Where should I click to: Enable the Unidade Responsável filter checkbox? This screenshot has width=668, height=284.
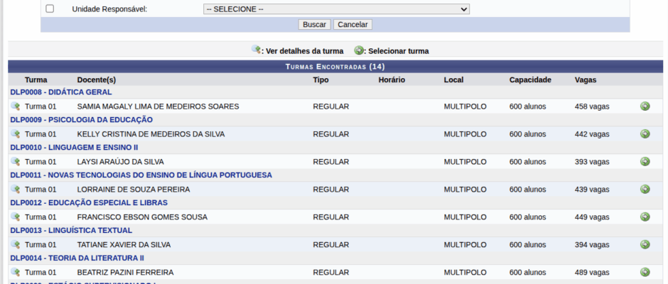click(50, 9)
